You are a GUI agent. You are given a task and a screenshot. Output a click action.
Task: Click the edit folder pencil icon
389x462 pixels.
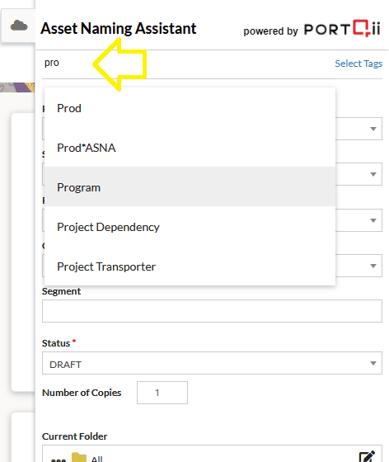367,457
